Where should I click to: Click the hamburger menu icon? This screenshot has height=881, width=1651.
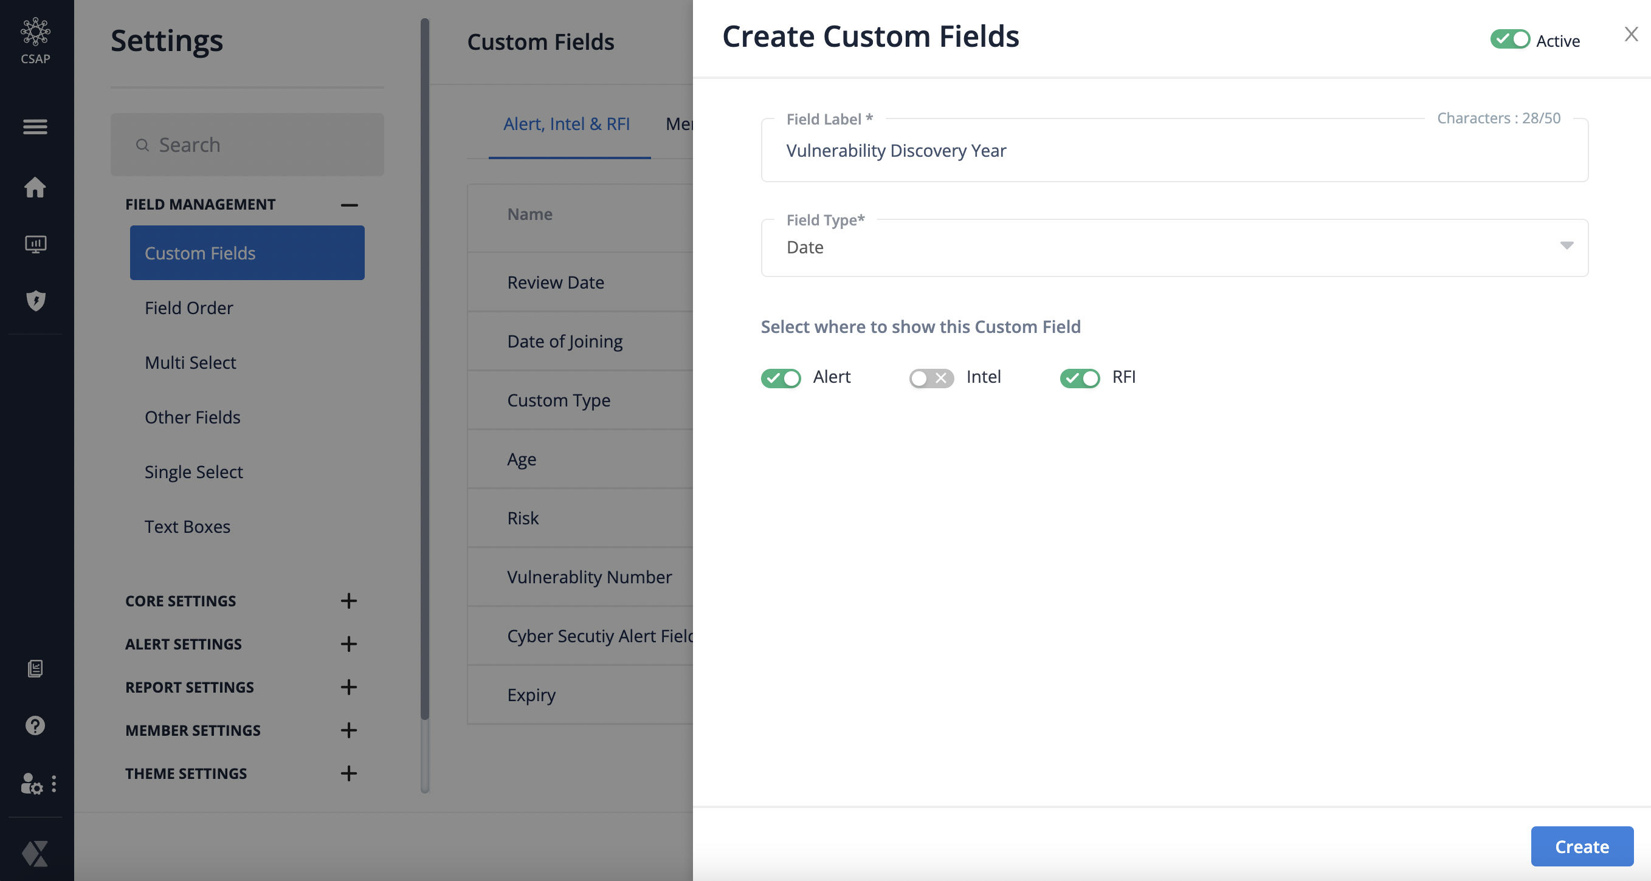pos(36,126)
